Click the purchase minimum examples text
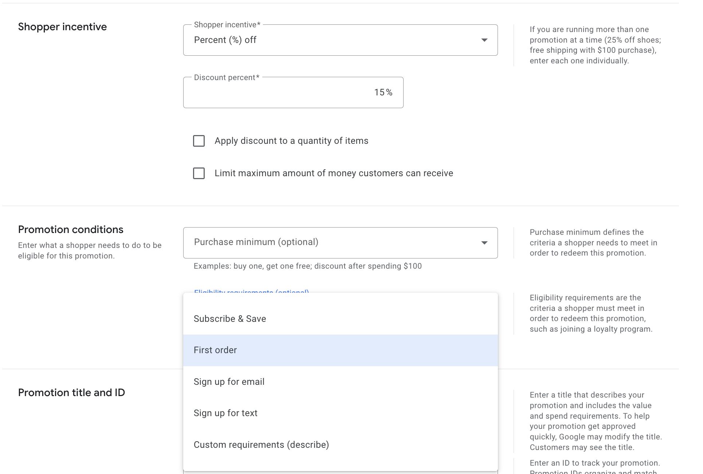The image size is (703, 474). pyautogui.click(x=307, y=266)
